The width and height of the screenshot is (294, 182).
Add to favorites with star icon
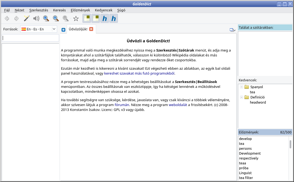click(76, 18)
